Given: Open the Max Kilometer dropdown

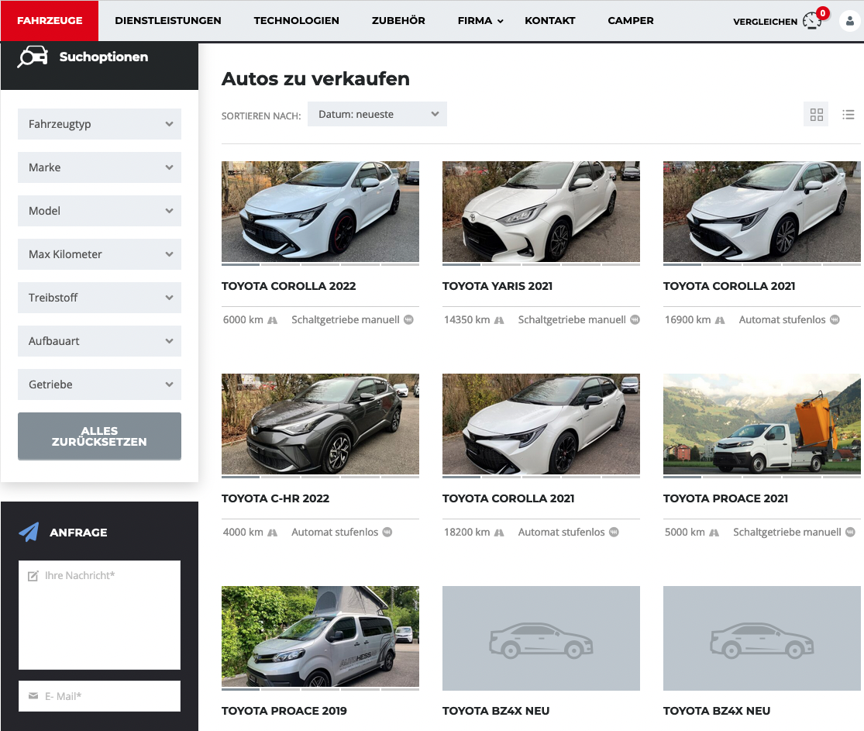Looking at the screenshot, I should point(99,254).
